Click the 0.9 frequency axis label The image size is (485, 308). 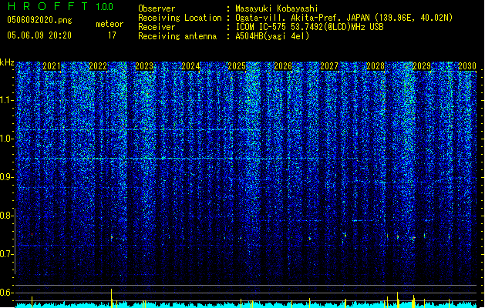pos(7,177)
